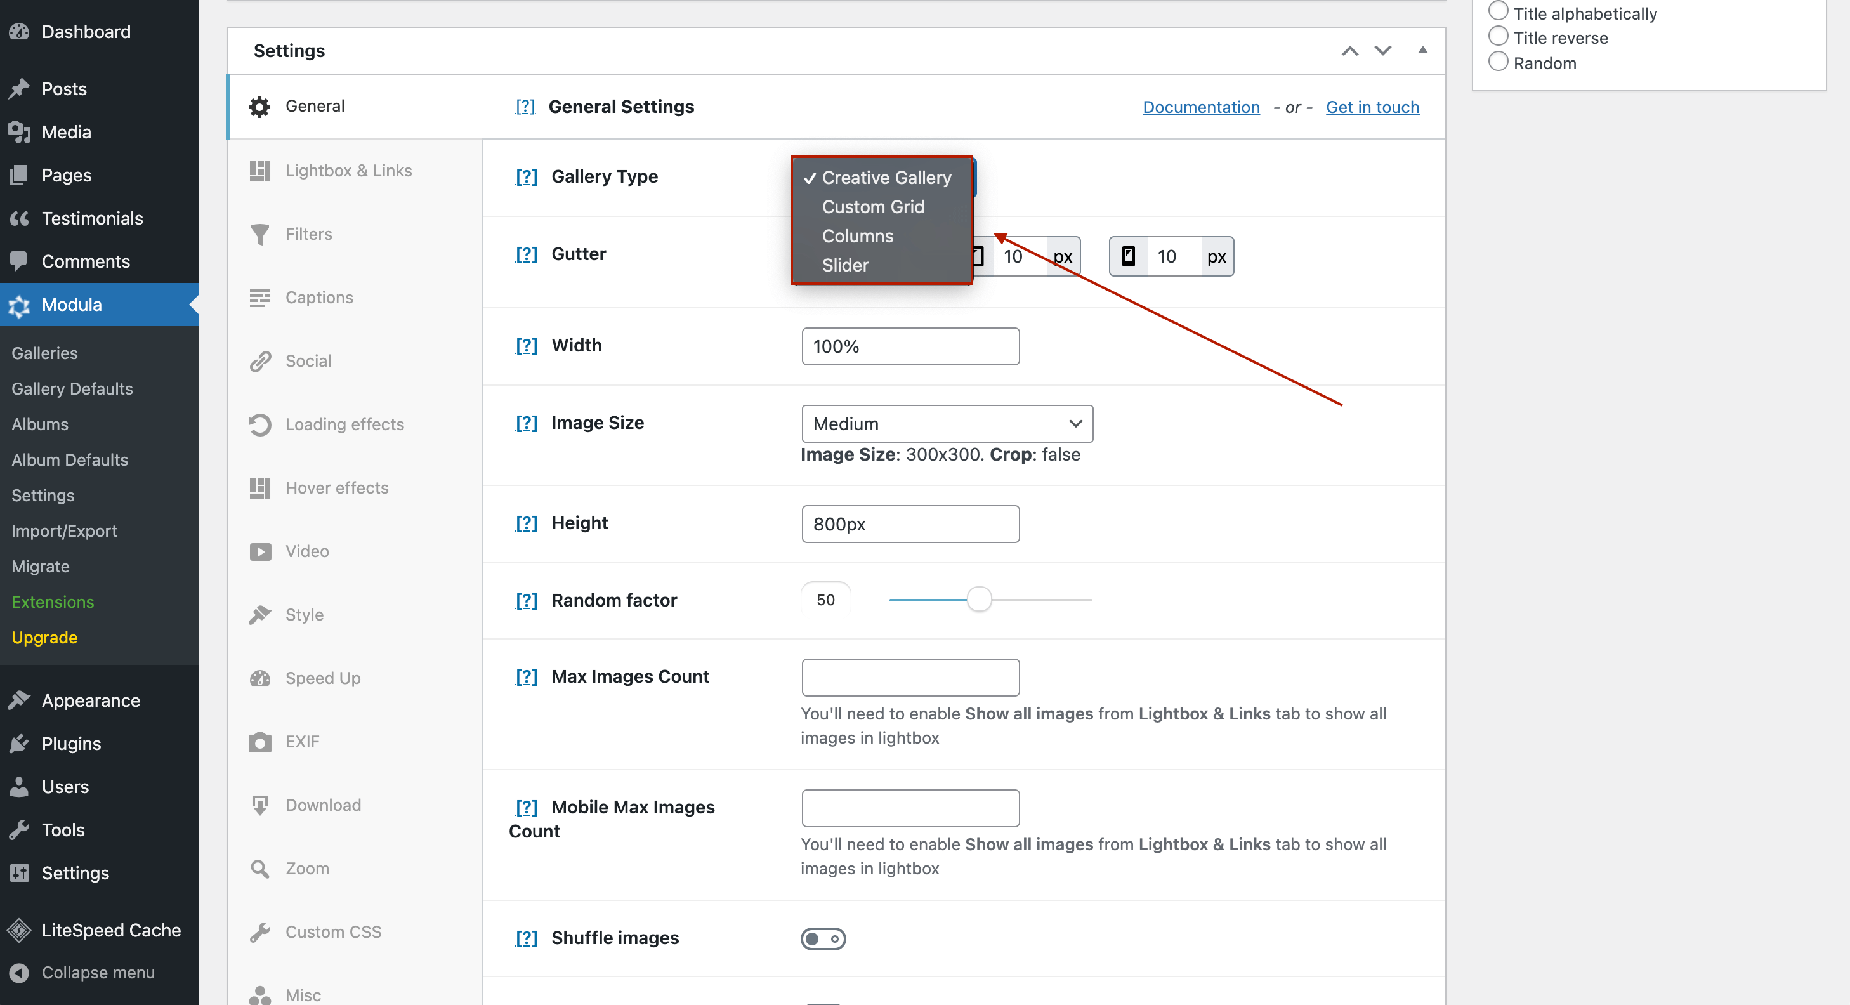Screen dimensions: 1850x1005
Task: Click the Zoom magnifier icon
Action: pyautogui.click(x=259, y=869)
